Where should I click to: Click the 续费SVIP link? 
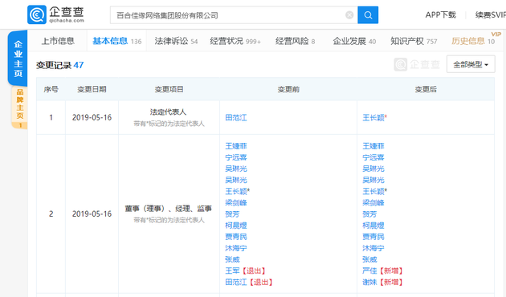[x=490, y=14]
